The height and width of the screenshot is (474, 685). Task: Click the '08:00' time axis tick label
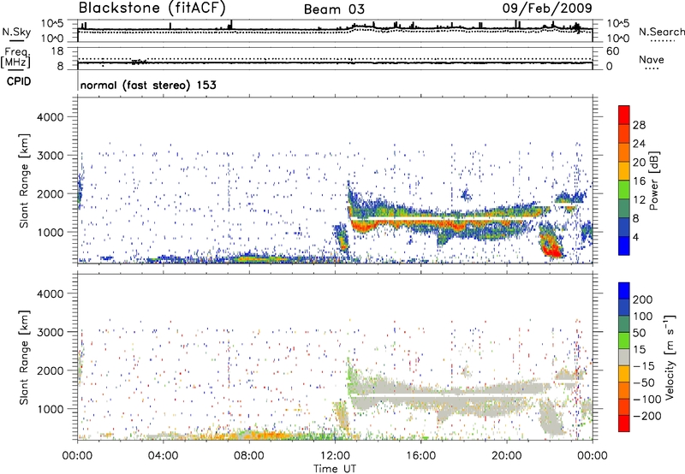(x=249, y=456)
